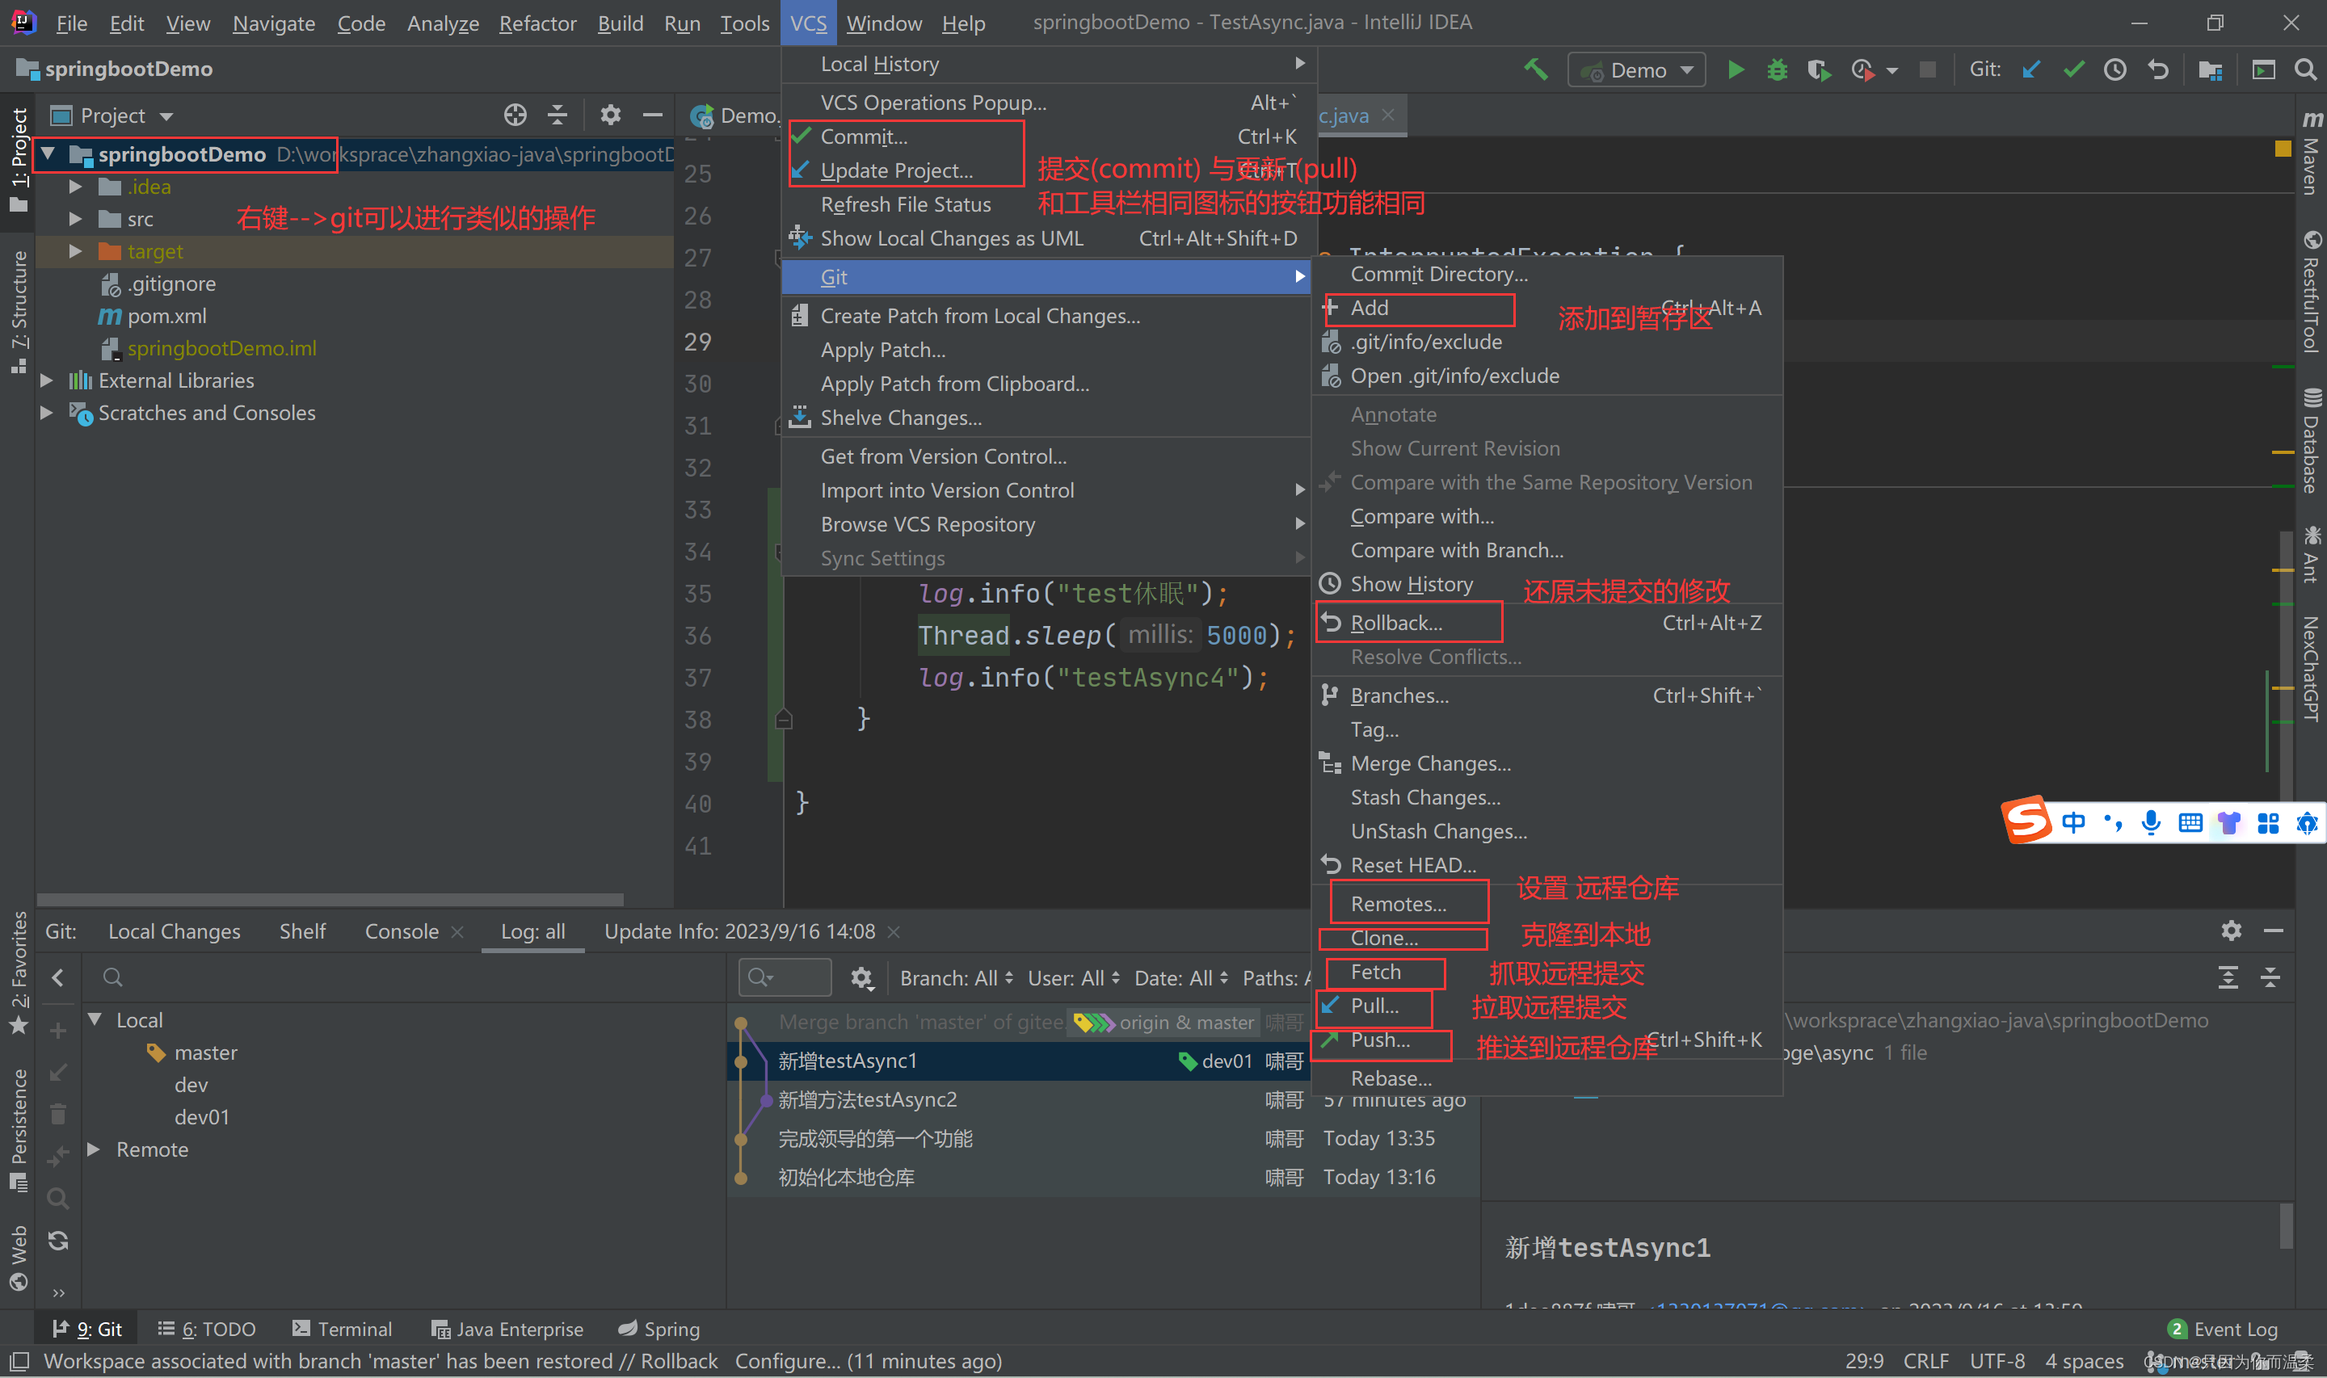Select Push... in the Git submenu
2327x1378 pixels.
[x=1380, y=1040]
